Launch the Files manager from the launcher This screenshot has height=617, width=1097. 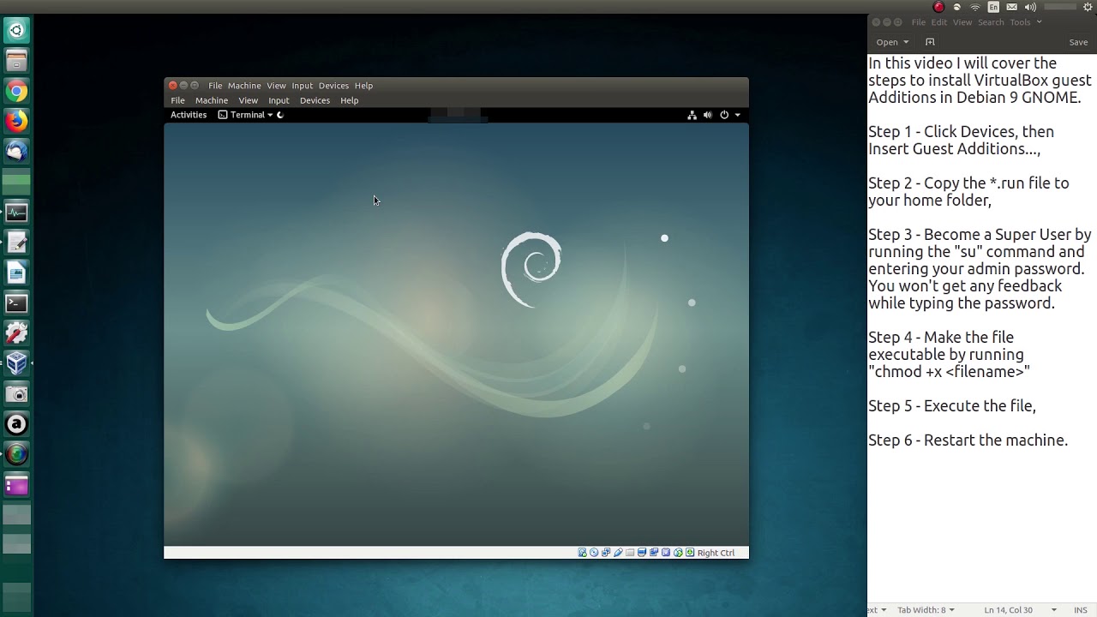tap(16, 61)
